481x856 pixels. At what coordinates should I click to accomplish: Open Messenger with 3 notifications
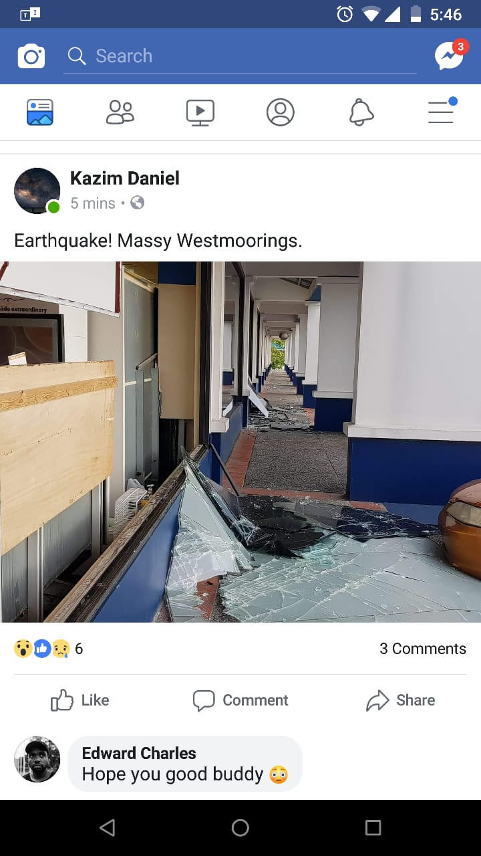click(450, 56)
